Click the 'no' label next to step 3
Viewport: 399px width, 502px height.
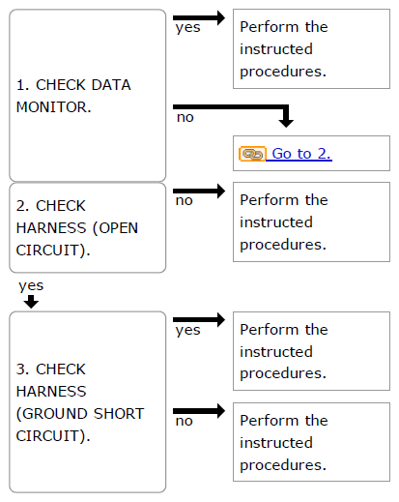[185, 421]
